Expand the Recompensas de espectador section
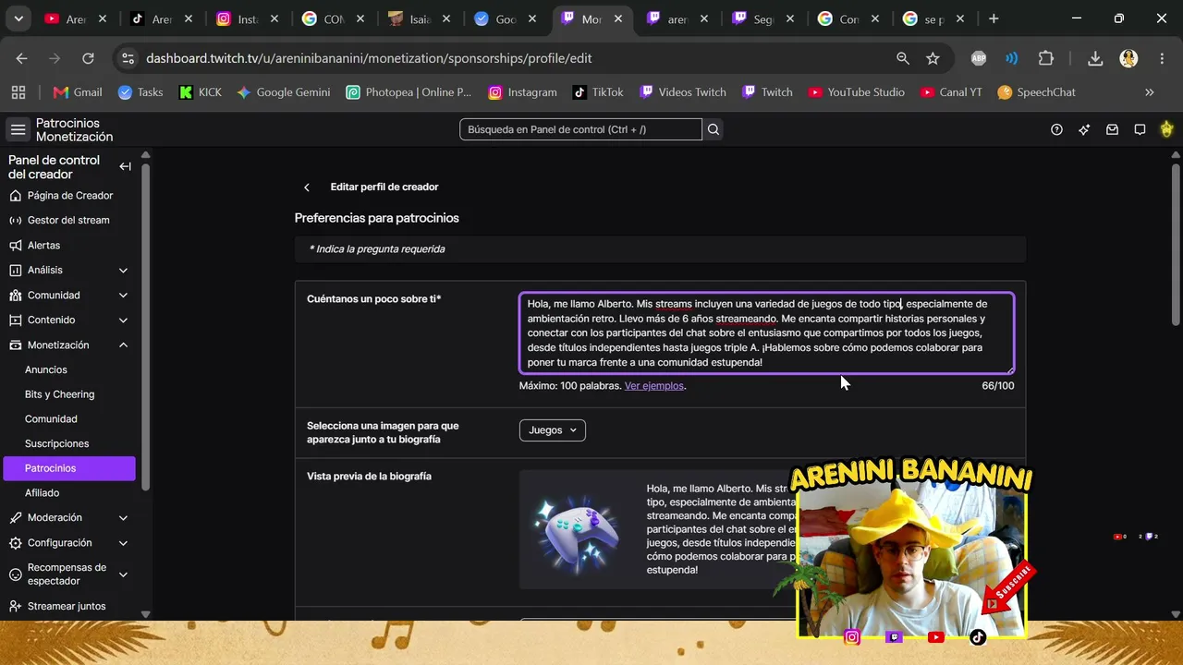This screenshot has width=1183, height=665. pyautogui.click(x=123, y=574)
